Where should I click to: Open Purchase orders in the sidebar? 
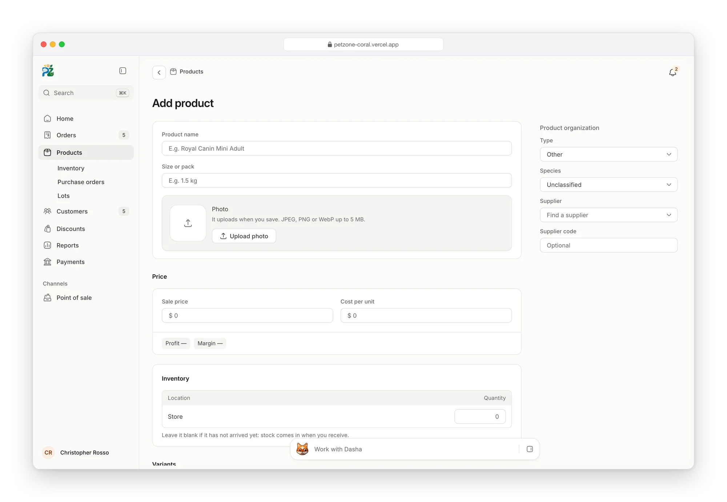[x=81, y=182]
